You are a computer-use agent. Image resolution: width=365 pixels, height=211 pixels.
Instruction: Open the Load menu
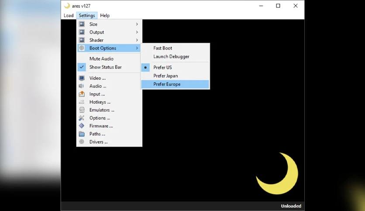[69, 16]
